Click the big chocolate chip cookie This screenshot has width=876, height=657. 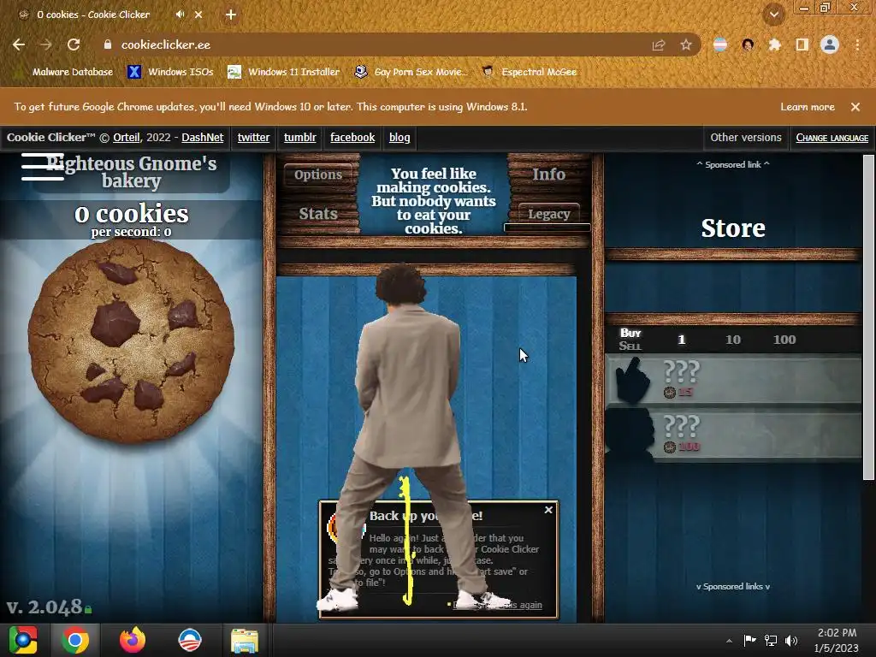pyautogui.click(x=131, y=340)
